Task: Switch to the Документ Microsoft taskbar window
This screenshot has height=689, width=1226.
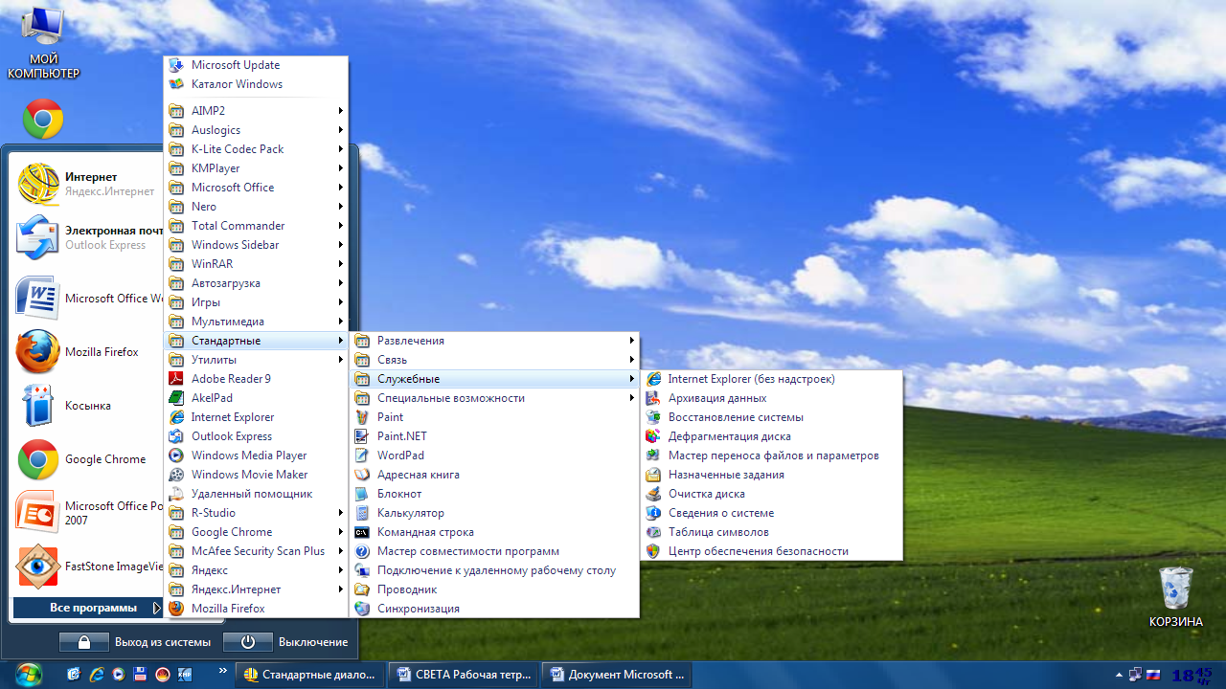Action: coord(618,675)
